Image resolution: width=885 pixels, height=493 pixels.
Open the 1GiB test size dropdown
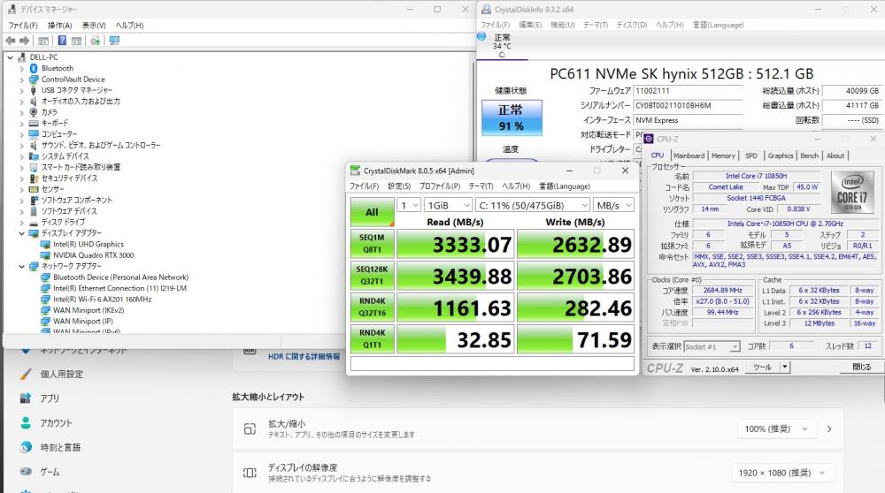coord(448,205)
